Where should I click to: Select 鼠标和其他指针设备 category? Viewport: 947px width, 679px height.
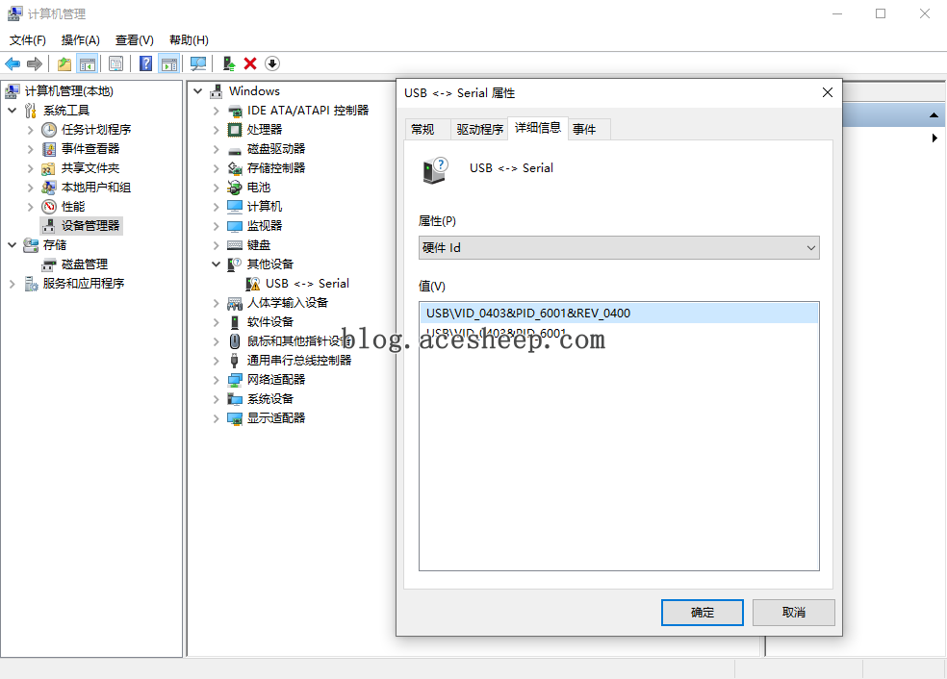[x=298, y=341]
